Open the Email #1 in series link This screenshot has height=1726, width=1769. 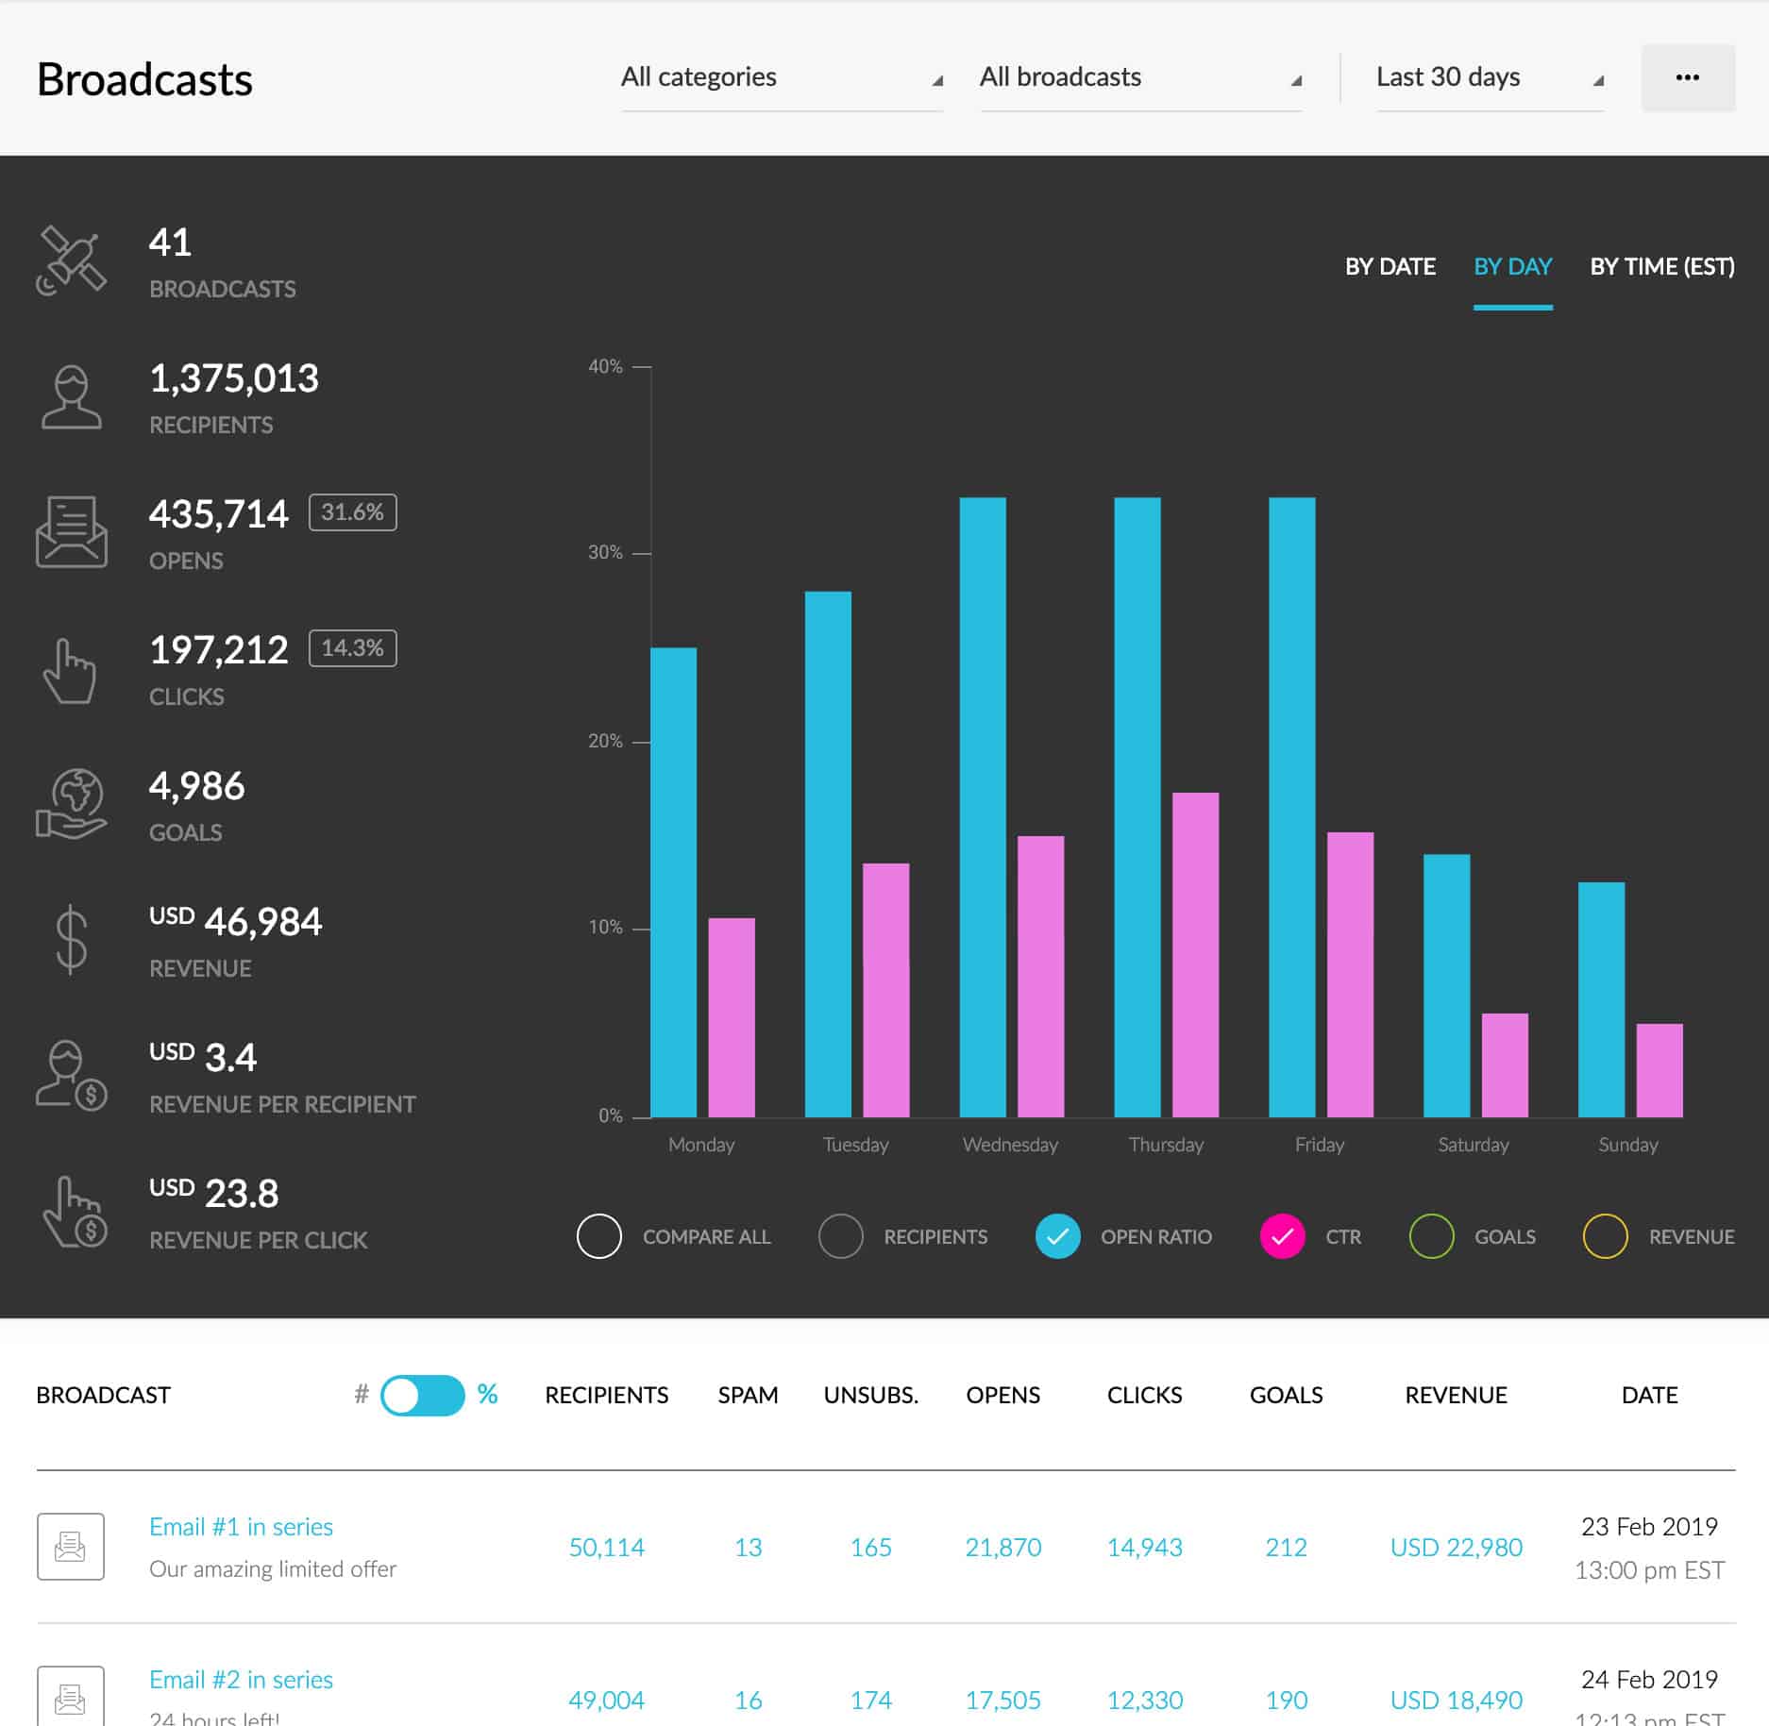pyautogui.click(x=241, y=1526)
